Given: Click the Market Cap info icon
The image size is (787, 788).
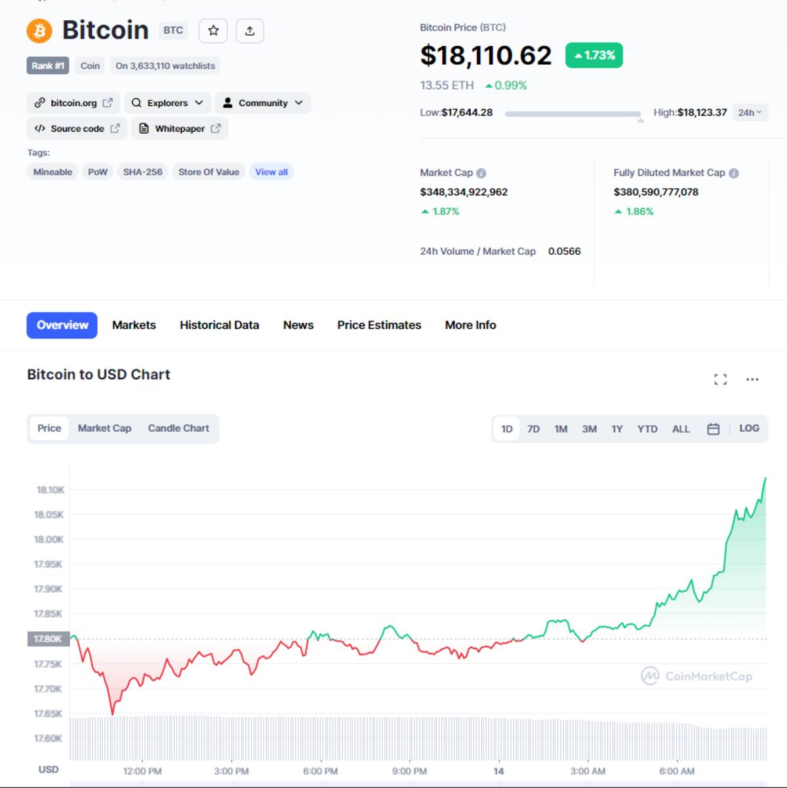Looking at the screenshot, I should point(481,174).
